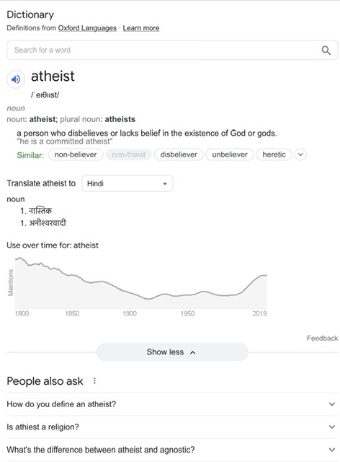Expand the atheist versus agnostic question
Viewport: 340px width, 462px height.
[x=172, y=450]
